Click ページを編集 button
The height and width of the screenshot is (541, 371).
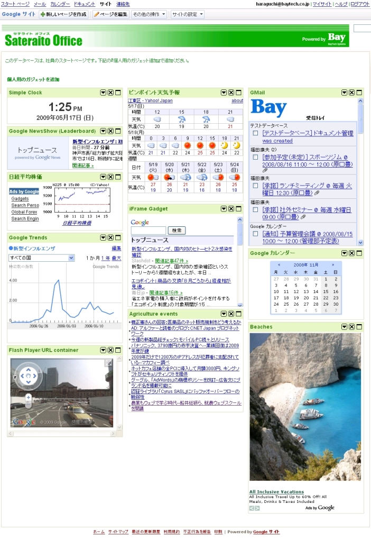pos(110,14)
